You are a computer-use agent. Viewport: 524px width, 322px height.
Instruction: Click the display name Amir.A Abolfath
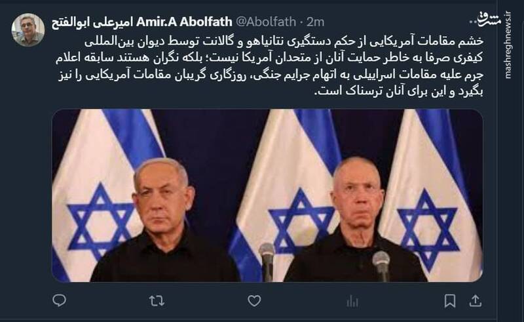pyautogui.click(x=184, y=22)
